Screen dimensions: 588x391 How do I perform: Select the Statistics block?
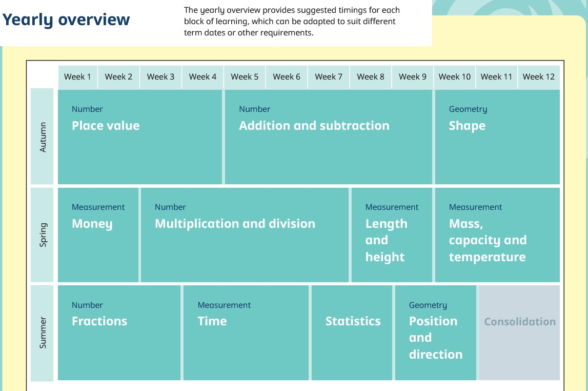pyautogui.click(x=352, y=333)
